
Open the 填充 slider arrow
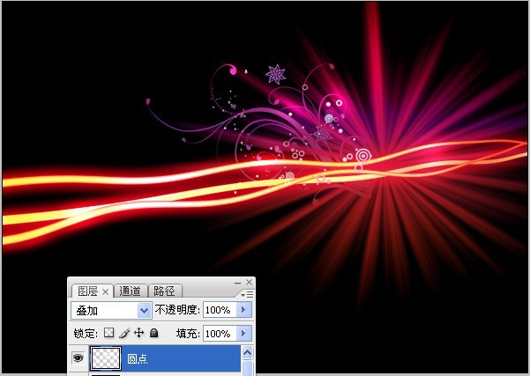point(243,334)
